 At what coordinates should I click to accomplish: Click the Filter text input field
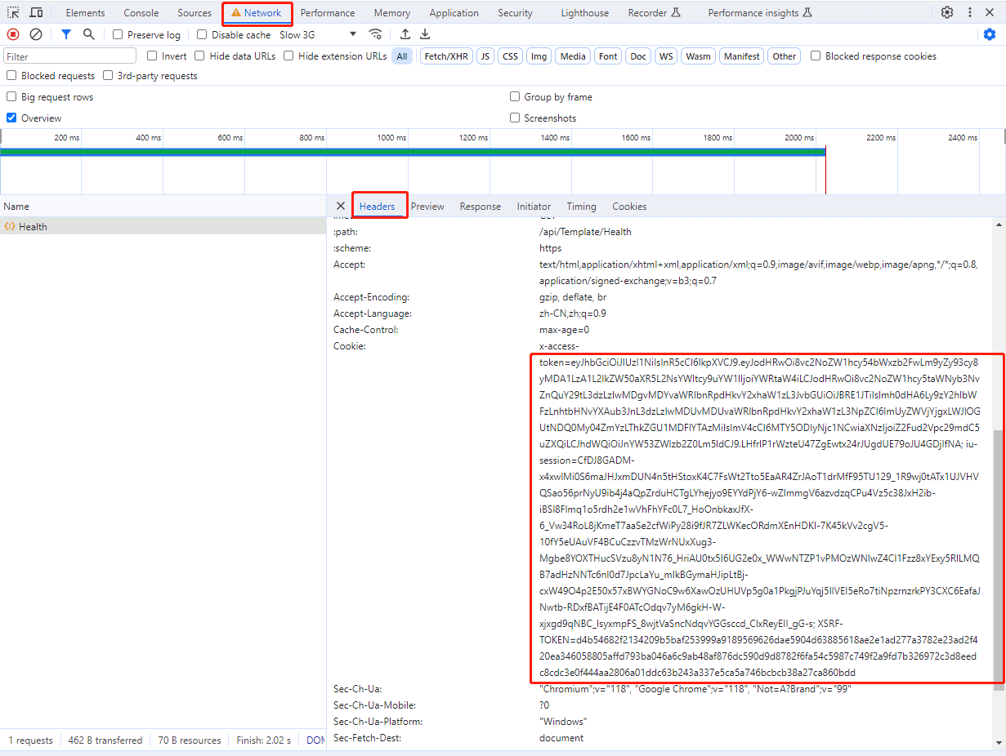point(70,56)
